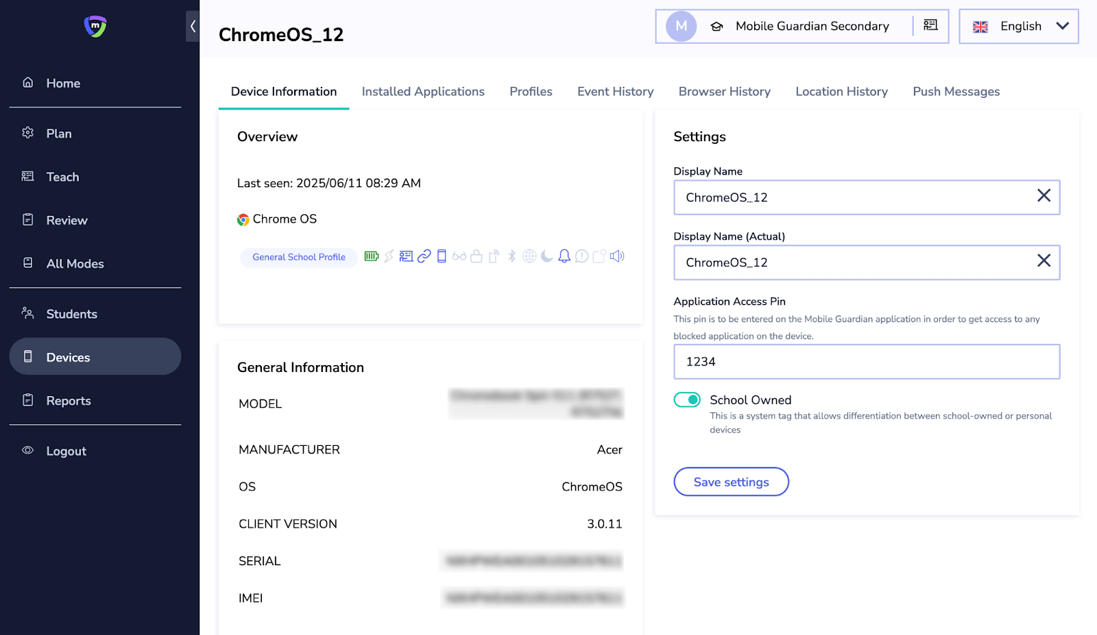Click the battery status icon
Viewport: 1097px width, 635px height.
point(371,256)
